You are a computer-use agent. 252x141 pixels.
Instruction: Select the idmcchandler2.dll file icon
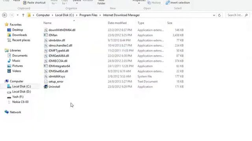click(x=46, y=45)
